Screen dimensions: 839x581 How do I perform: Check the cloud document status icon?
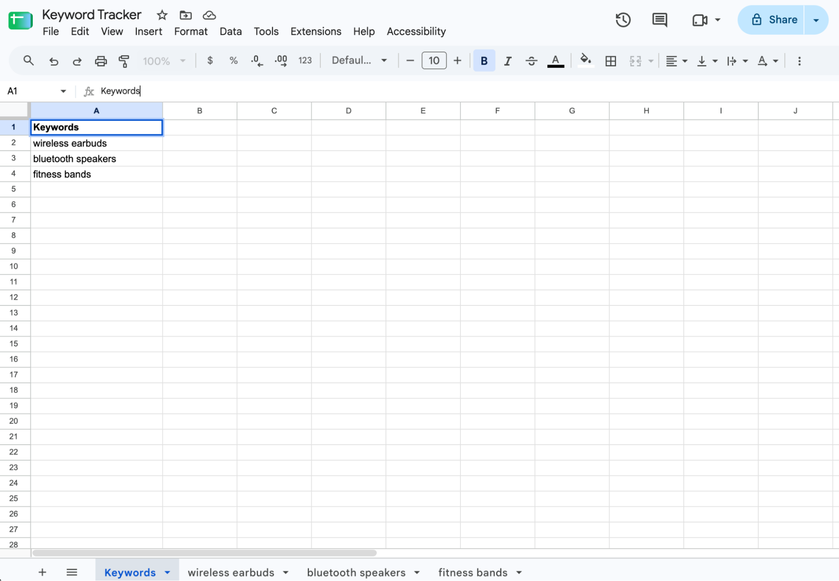(x=209, y=16)
